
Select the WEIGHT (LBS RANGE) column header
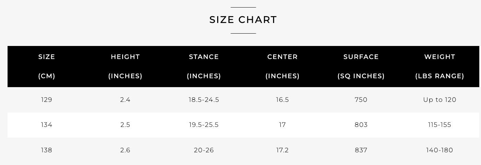point(439,67)
